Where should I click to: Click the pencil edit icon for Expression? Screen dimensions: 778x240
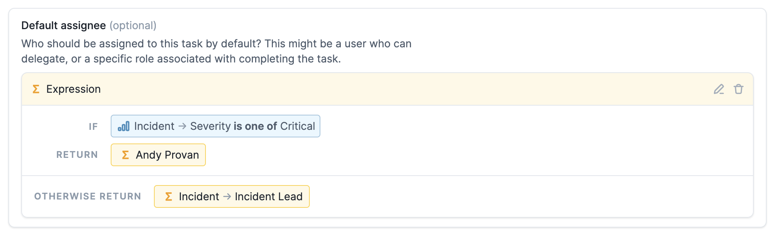click(718, 89)
